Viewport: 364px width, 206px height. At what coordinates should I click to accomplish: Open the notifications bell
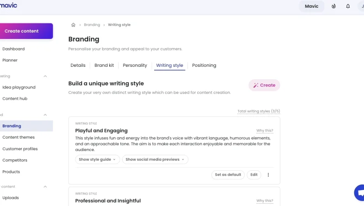pyautogui.click(x=348, y=6)
